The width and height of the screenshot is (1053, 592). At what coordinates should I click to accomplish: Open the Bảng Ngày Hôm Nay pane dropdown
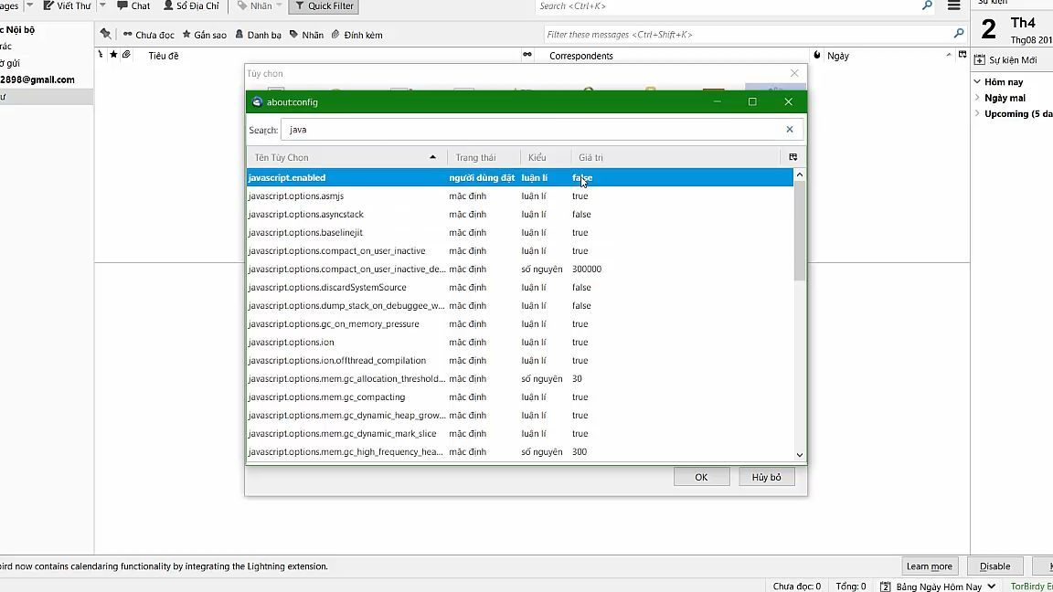[991, 586]
